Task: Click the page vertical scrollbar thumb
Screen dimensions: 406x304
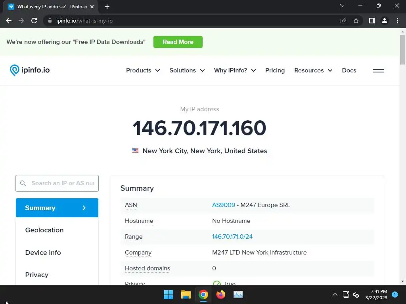Action: pyautogui.click(x=402, y=49)
